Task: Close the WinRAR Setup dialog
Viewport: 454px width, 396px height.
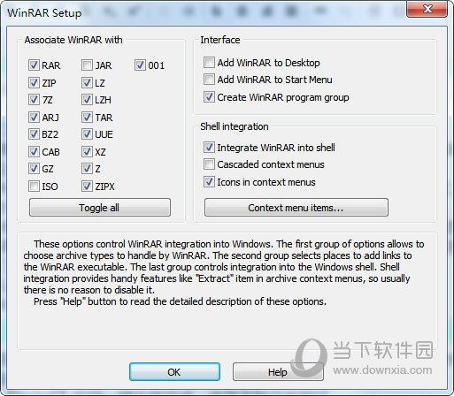Action: pos(427,9)
